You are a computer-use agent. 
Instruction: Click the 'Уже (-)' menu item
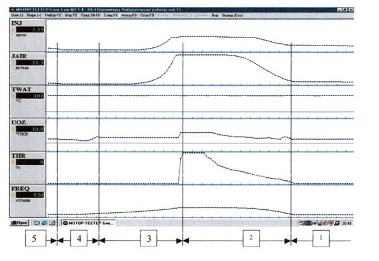tap(17, 15)
